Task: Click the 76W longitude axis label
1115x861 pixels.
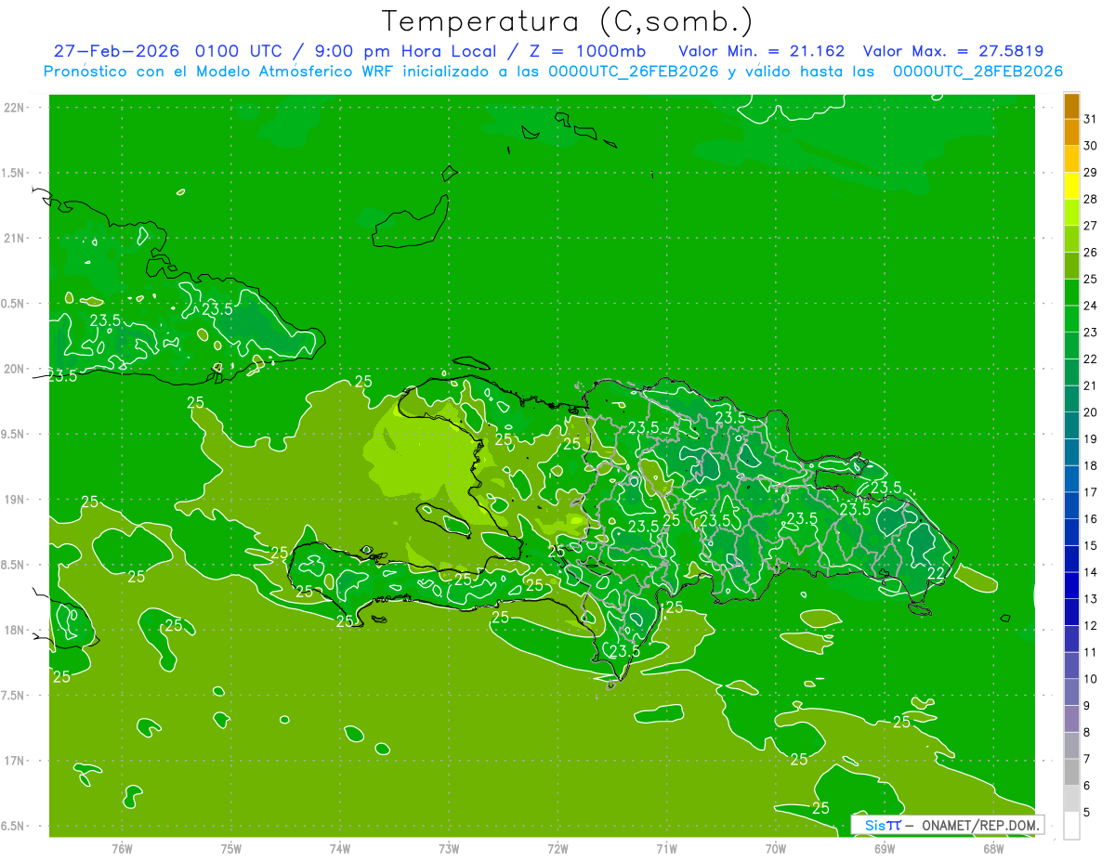Action: [122, 848]
